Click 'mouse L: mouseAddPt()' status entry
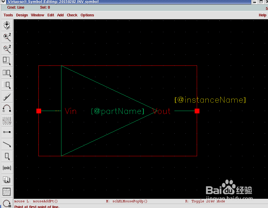 (x=36, y=201)
